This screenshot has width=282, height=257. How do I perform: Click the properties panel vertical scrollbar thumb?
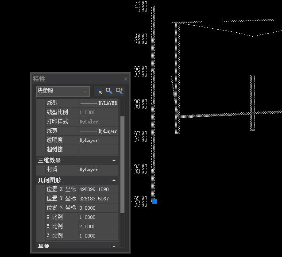tap(122, 165)
